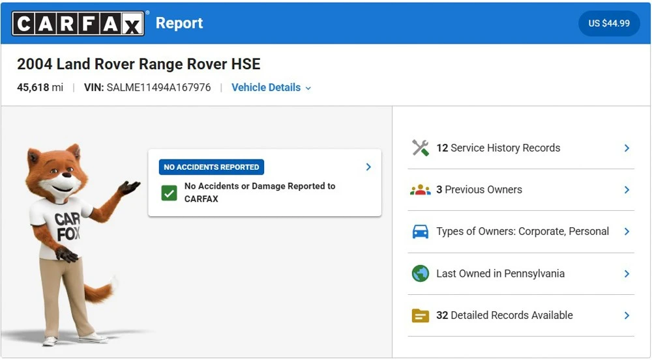This screenshot has height=360, width=652.
Task: Click the US $44.99 price button
Action: [609, 23]
